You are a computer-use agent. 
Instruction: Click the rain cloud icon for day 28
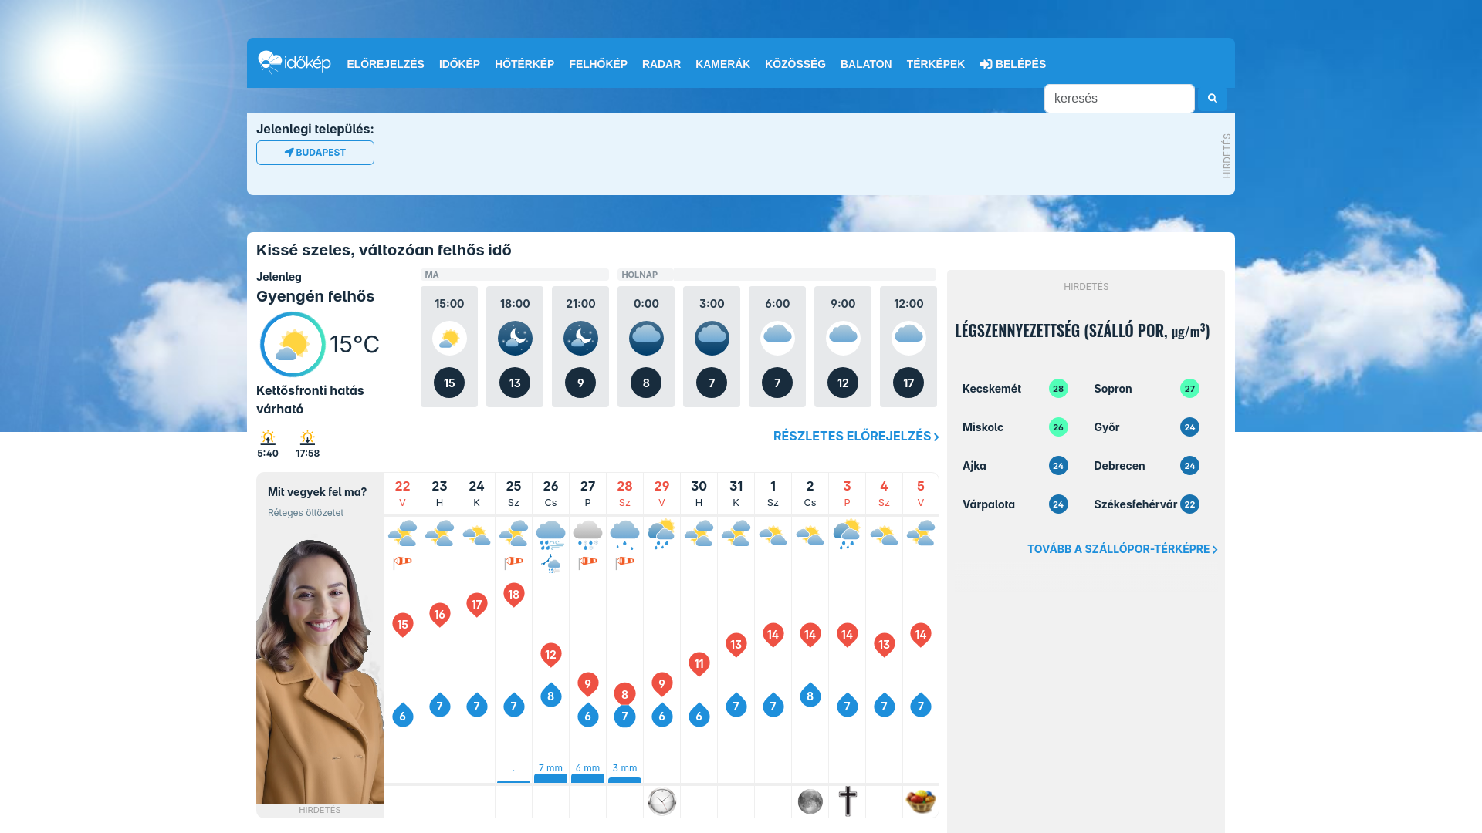tap(624, 535)
